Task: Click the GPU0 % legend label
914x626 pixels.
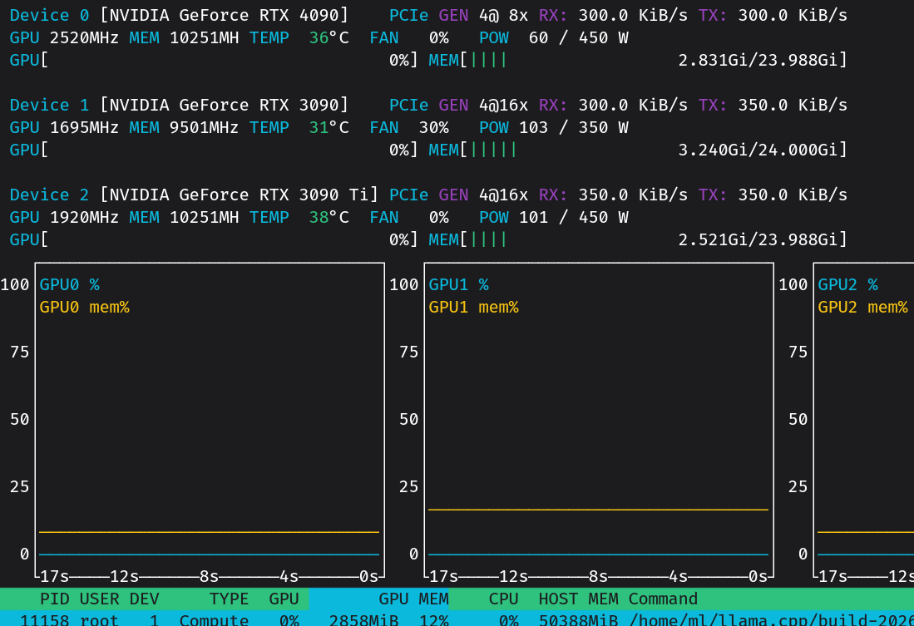Action: [69, 283]
